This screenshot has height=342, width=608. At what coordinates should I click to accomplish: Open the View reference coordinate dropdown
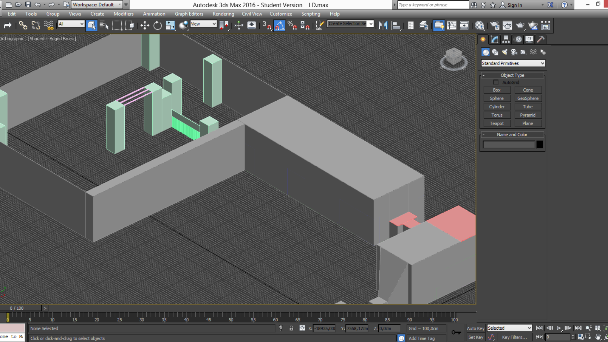click(203, 24)
